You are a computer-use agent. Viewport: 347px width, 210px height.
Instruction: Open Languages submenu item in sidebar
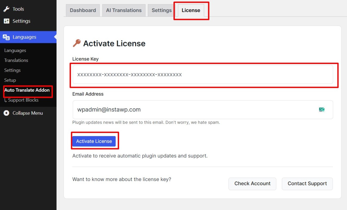[15, 50]
